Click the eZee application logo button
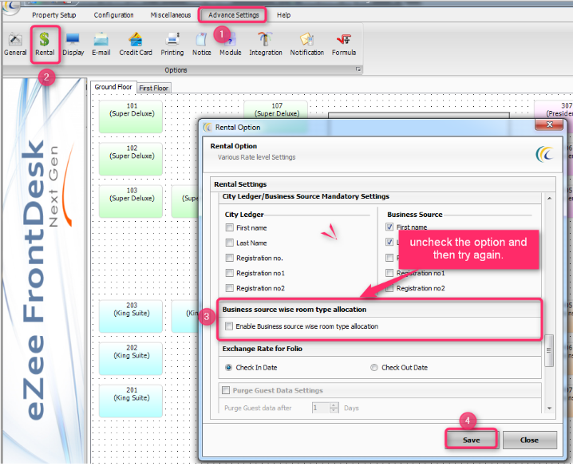 pyautogui.click(x=10, y=6)
